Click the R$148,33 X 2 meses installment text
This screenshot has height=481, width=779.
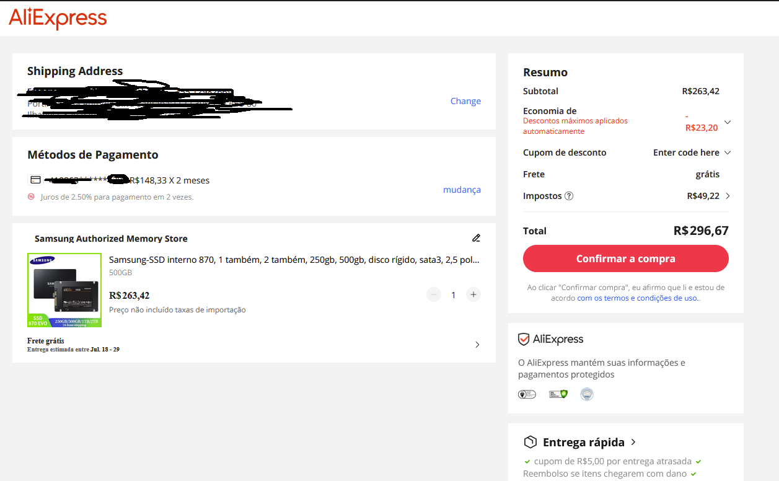169,180
